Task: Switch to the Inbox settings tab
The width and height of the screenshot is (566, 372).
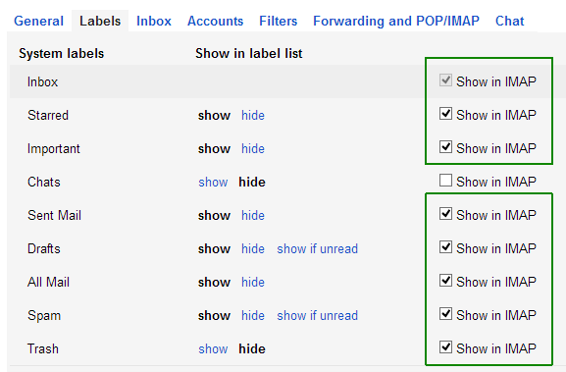Action: click(154, 21)
